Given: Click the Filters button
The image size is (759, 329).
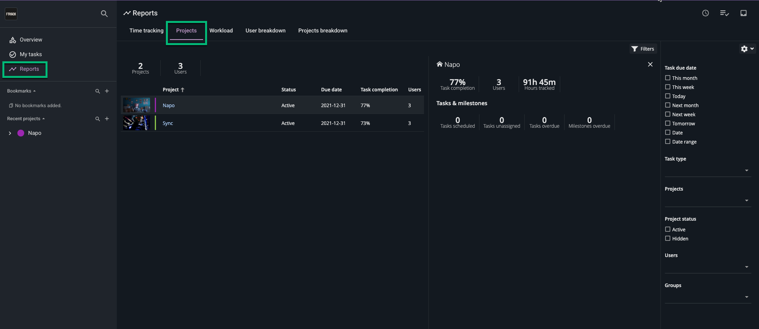Looking at the screenshot, I should click(643, 49).
